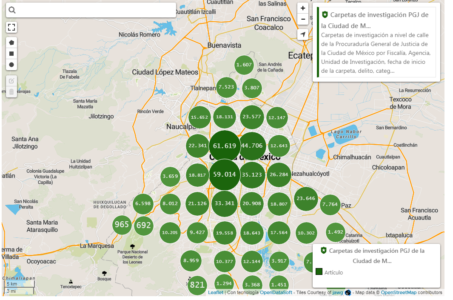
Task: Open the jawg tiles link
Action: (x=337, y=292)
